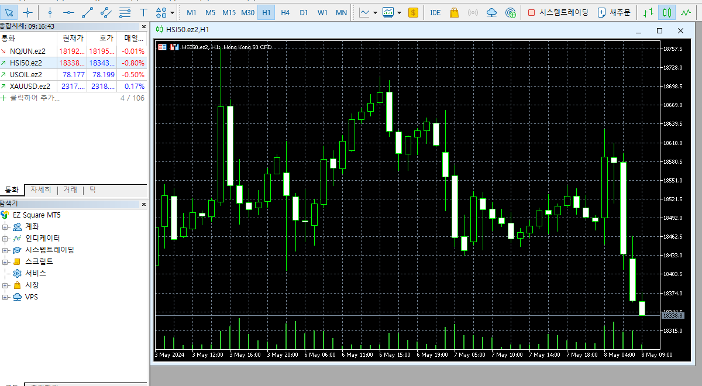Select the trendline drawing tool

point(87,12)
